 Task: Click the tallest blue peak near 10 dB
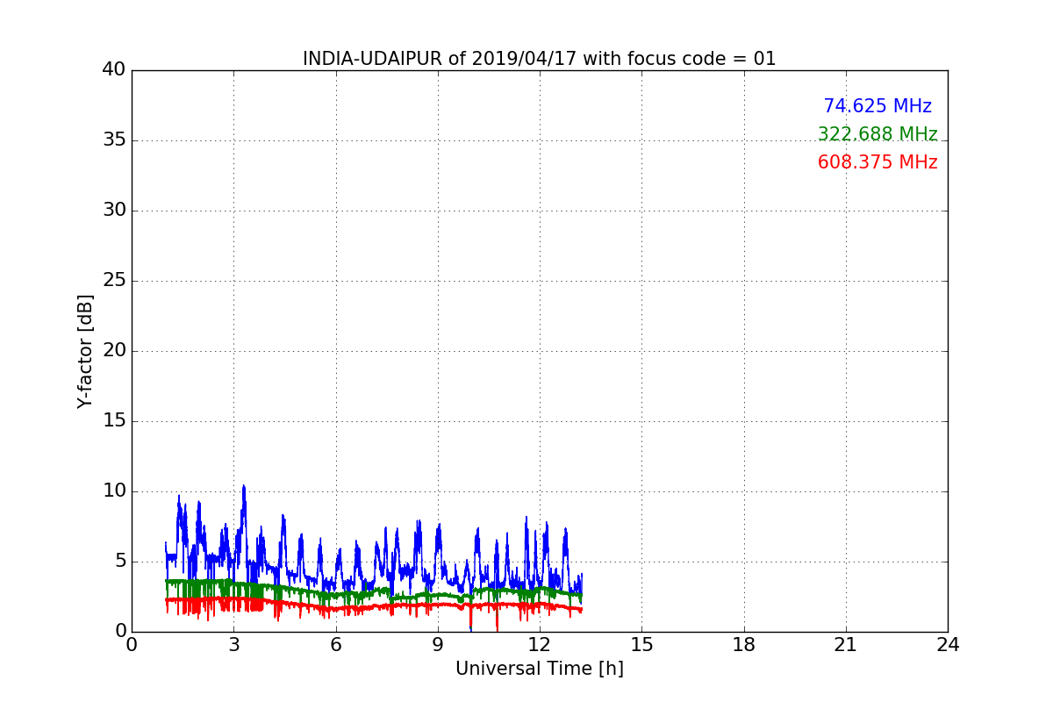pyautogui.click(x=244, y=487)
